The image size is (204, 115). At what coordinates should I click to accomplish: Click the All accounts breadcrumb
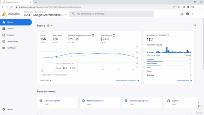(x=28, y=12)
